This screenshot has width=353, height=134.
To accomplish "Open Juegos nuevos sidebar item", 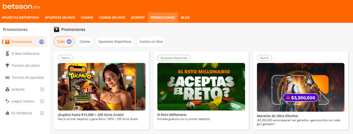I will point(24,101).
